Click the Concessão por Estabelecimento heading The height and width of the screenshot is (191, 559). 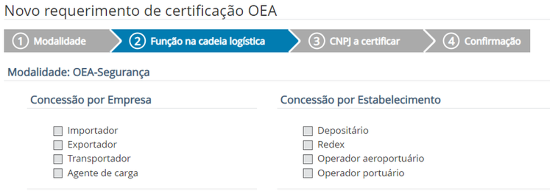(360, 100)
